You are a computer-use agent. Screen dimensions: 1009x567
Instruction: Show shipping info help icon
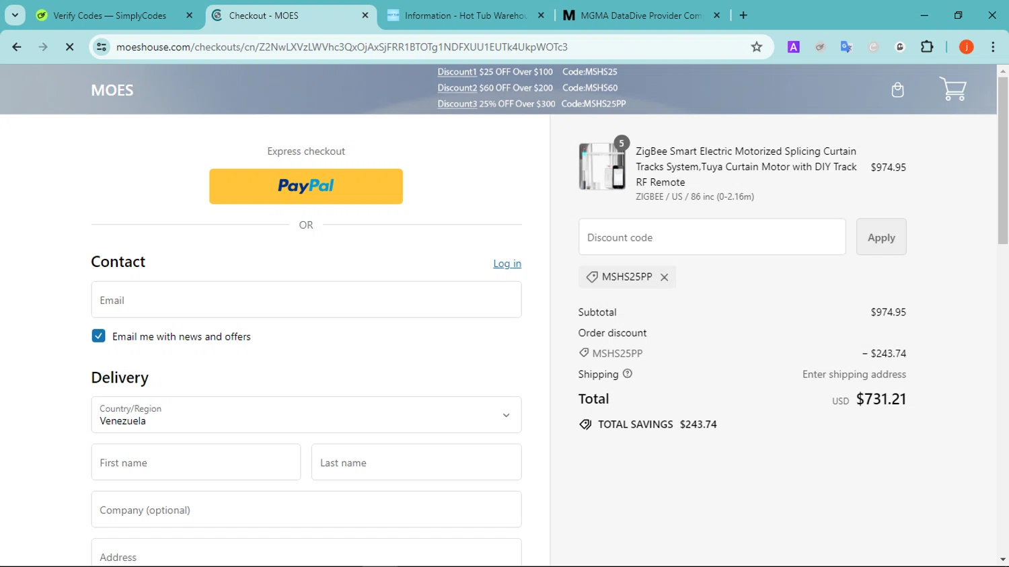[x=628, y=374]
